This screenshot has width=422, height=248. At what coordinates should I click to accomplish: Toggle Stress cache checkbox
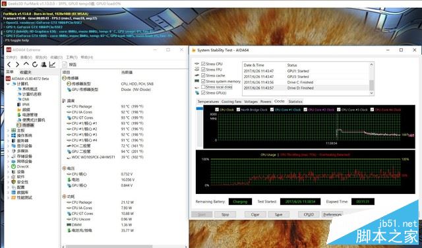pos(203,75)
